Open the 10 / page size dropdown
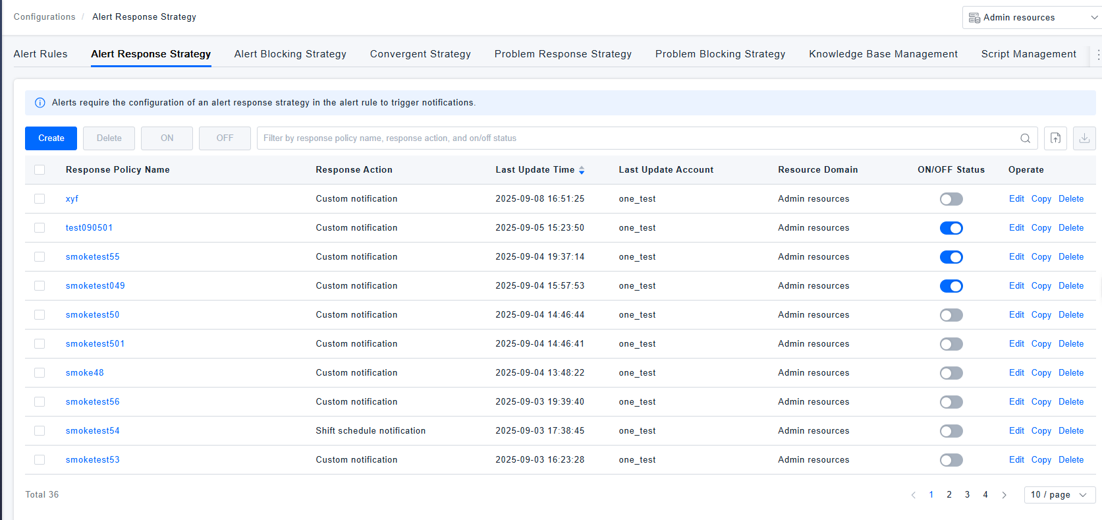 (x=1059, y=495)
